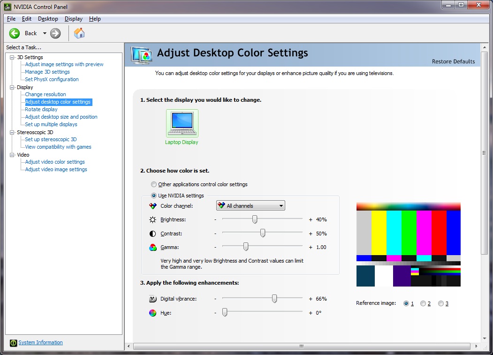Click the Contrast plus sign
Screen dimensions: 493x355
point(311,234)
